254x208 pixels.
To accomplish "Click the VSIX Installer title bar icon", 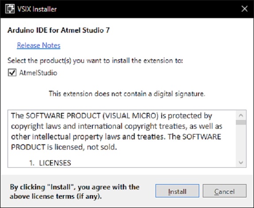I will (10, 9).
